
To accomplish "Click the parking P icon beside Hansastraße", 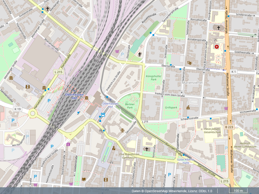I will pos(49,101).
